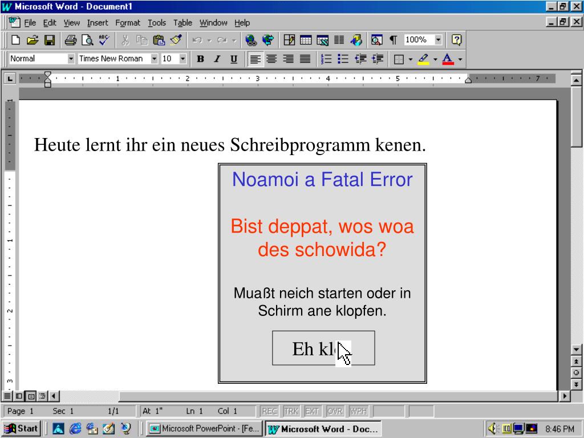Run Spelling and Grammar check icon
The image size is (584, 438).
click(104, 40)
